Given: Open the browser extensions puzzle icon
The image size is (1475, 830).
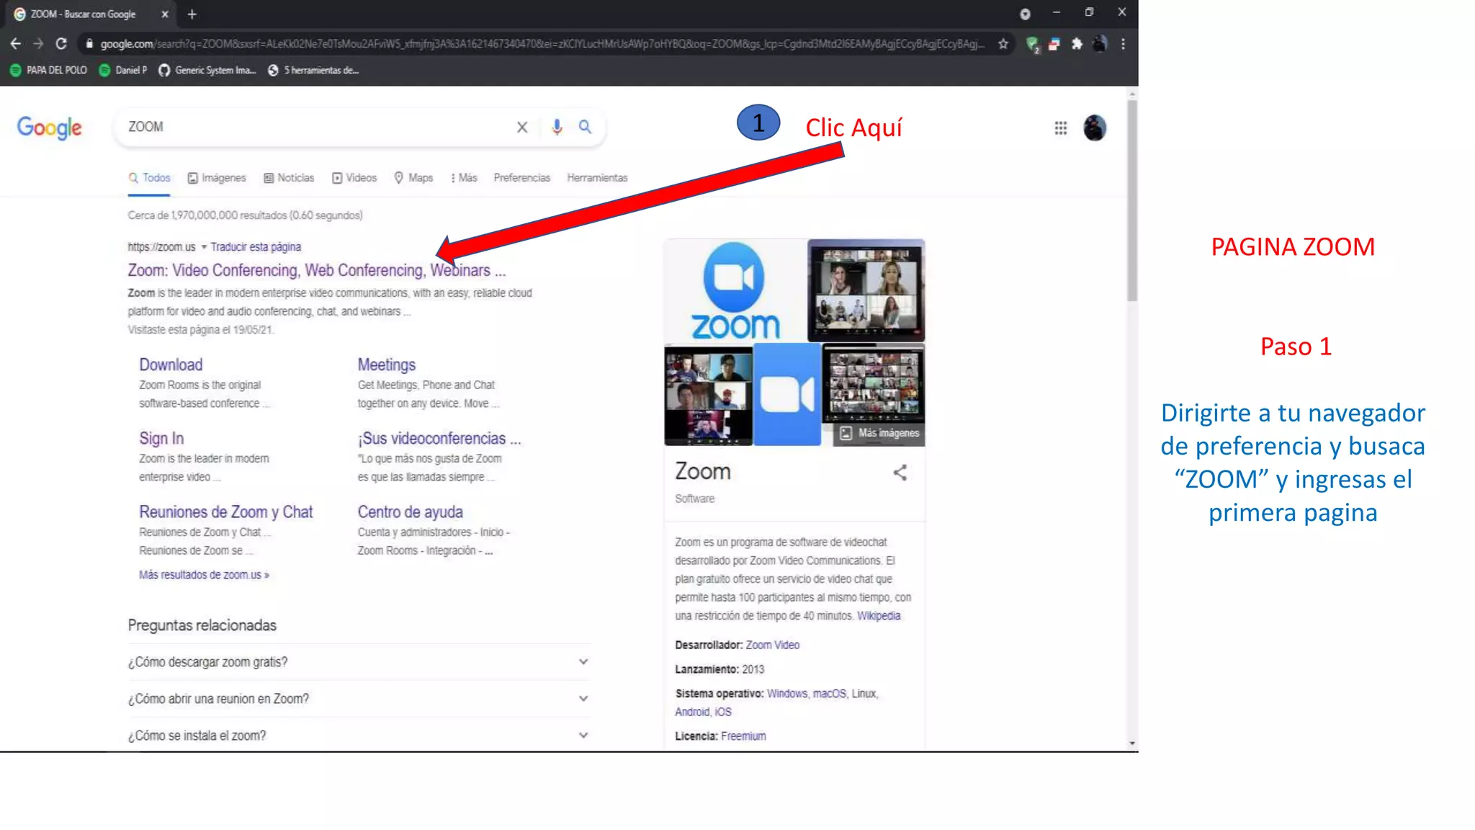Looking at the screenshot, I should coord(1077,44).
